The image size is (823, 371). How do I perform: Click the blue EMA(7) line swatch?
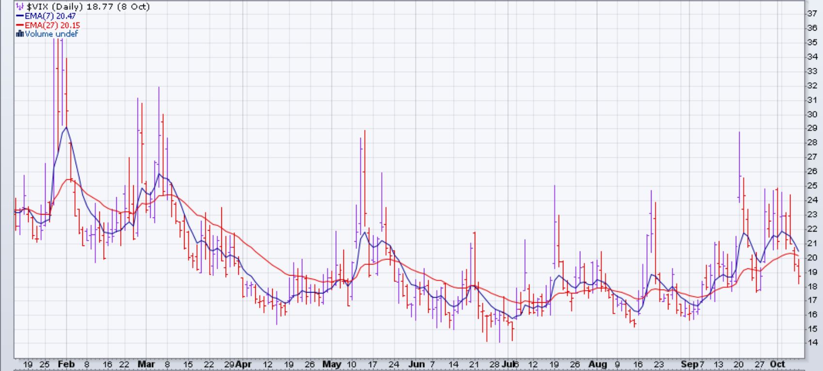(20, 16)
